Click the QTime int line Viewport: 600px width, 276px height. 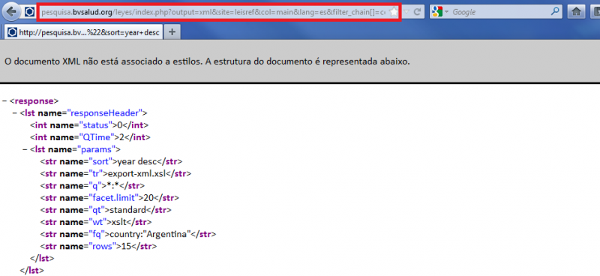tap(90, 137)
